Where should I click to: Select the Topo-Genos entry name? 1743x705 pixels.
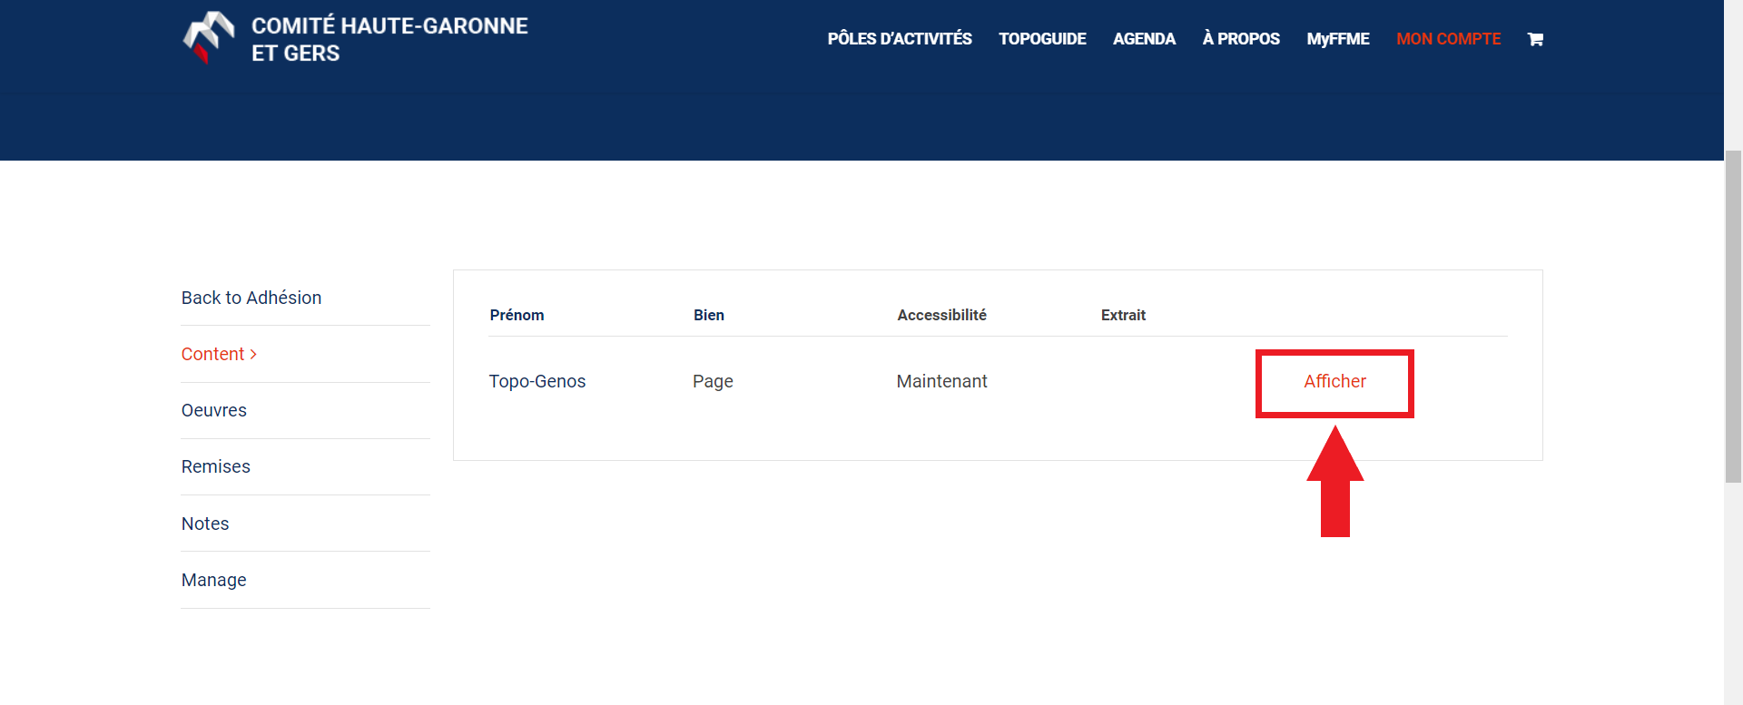tap(537, 382)
